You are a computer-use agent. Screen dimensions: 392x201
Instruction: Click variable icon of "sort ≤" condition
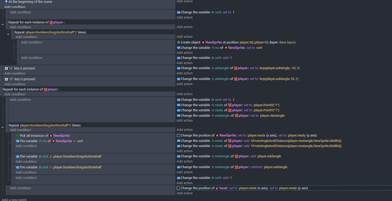[x=17, y=157]
